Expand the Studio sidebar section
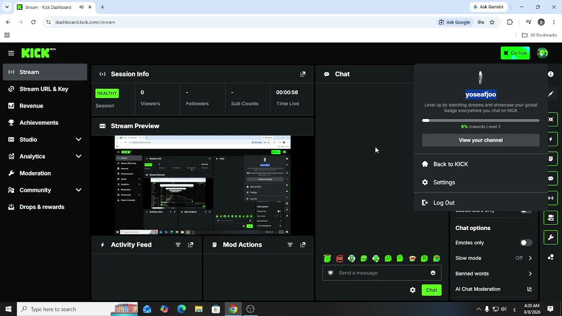Screen dimensions: 562x316 click(x=79, y=140)
